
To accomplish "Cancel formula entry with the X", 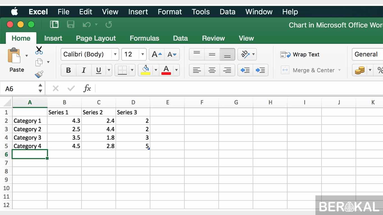I will point(56,89).
